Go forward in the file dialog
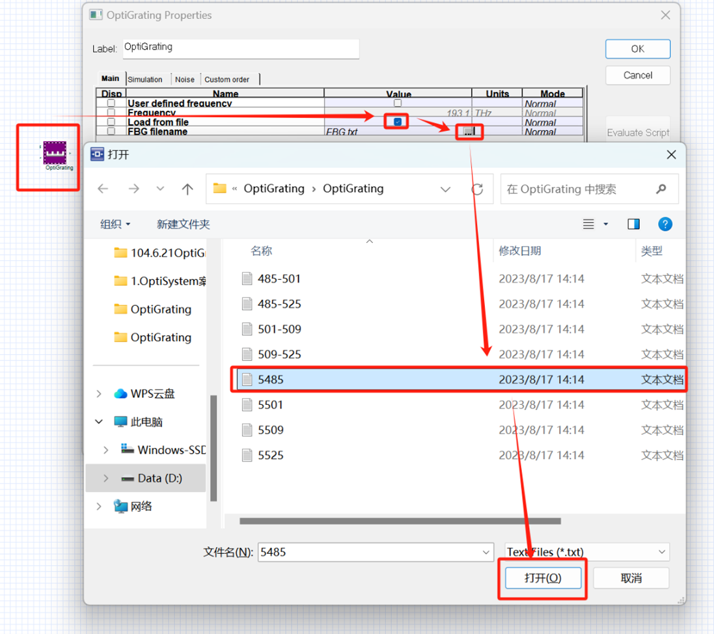The width and height of the screenshot is (714, 634). (x=134, y=189)
